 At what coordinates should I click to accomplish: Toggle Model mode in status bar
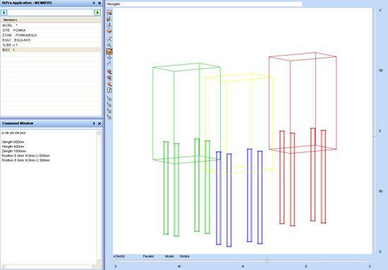169,256
